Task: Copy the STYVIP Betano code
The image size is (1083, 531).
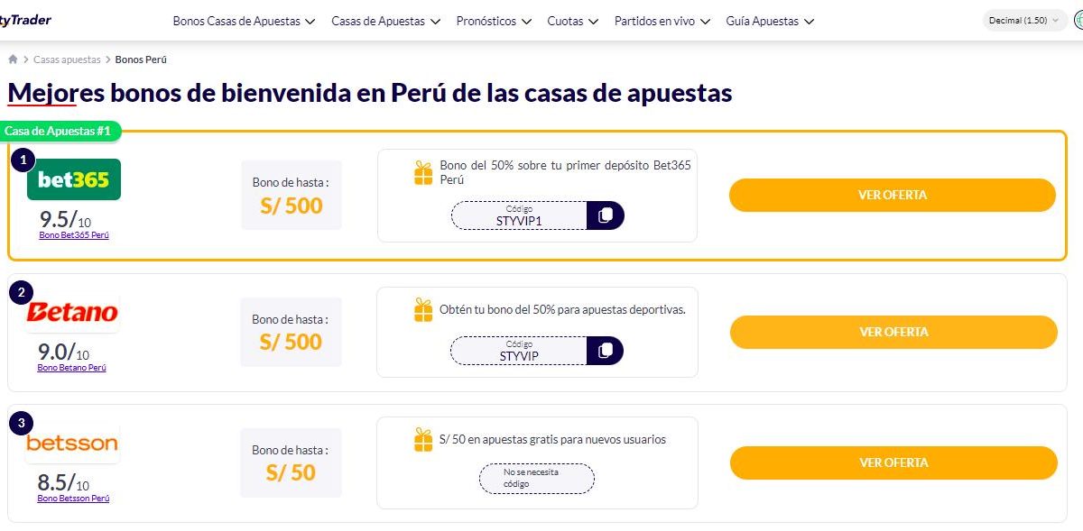Action: [605, 351]
